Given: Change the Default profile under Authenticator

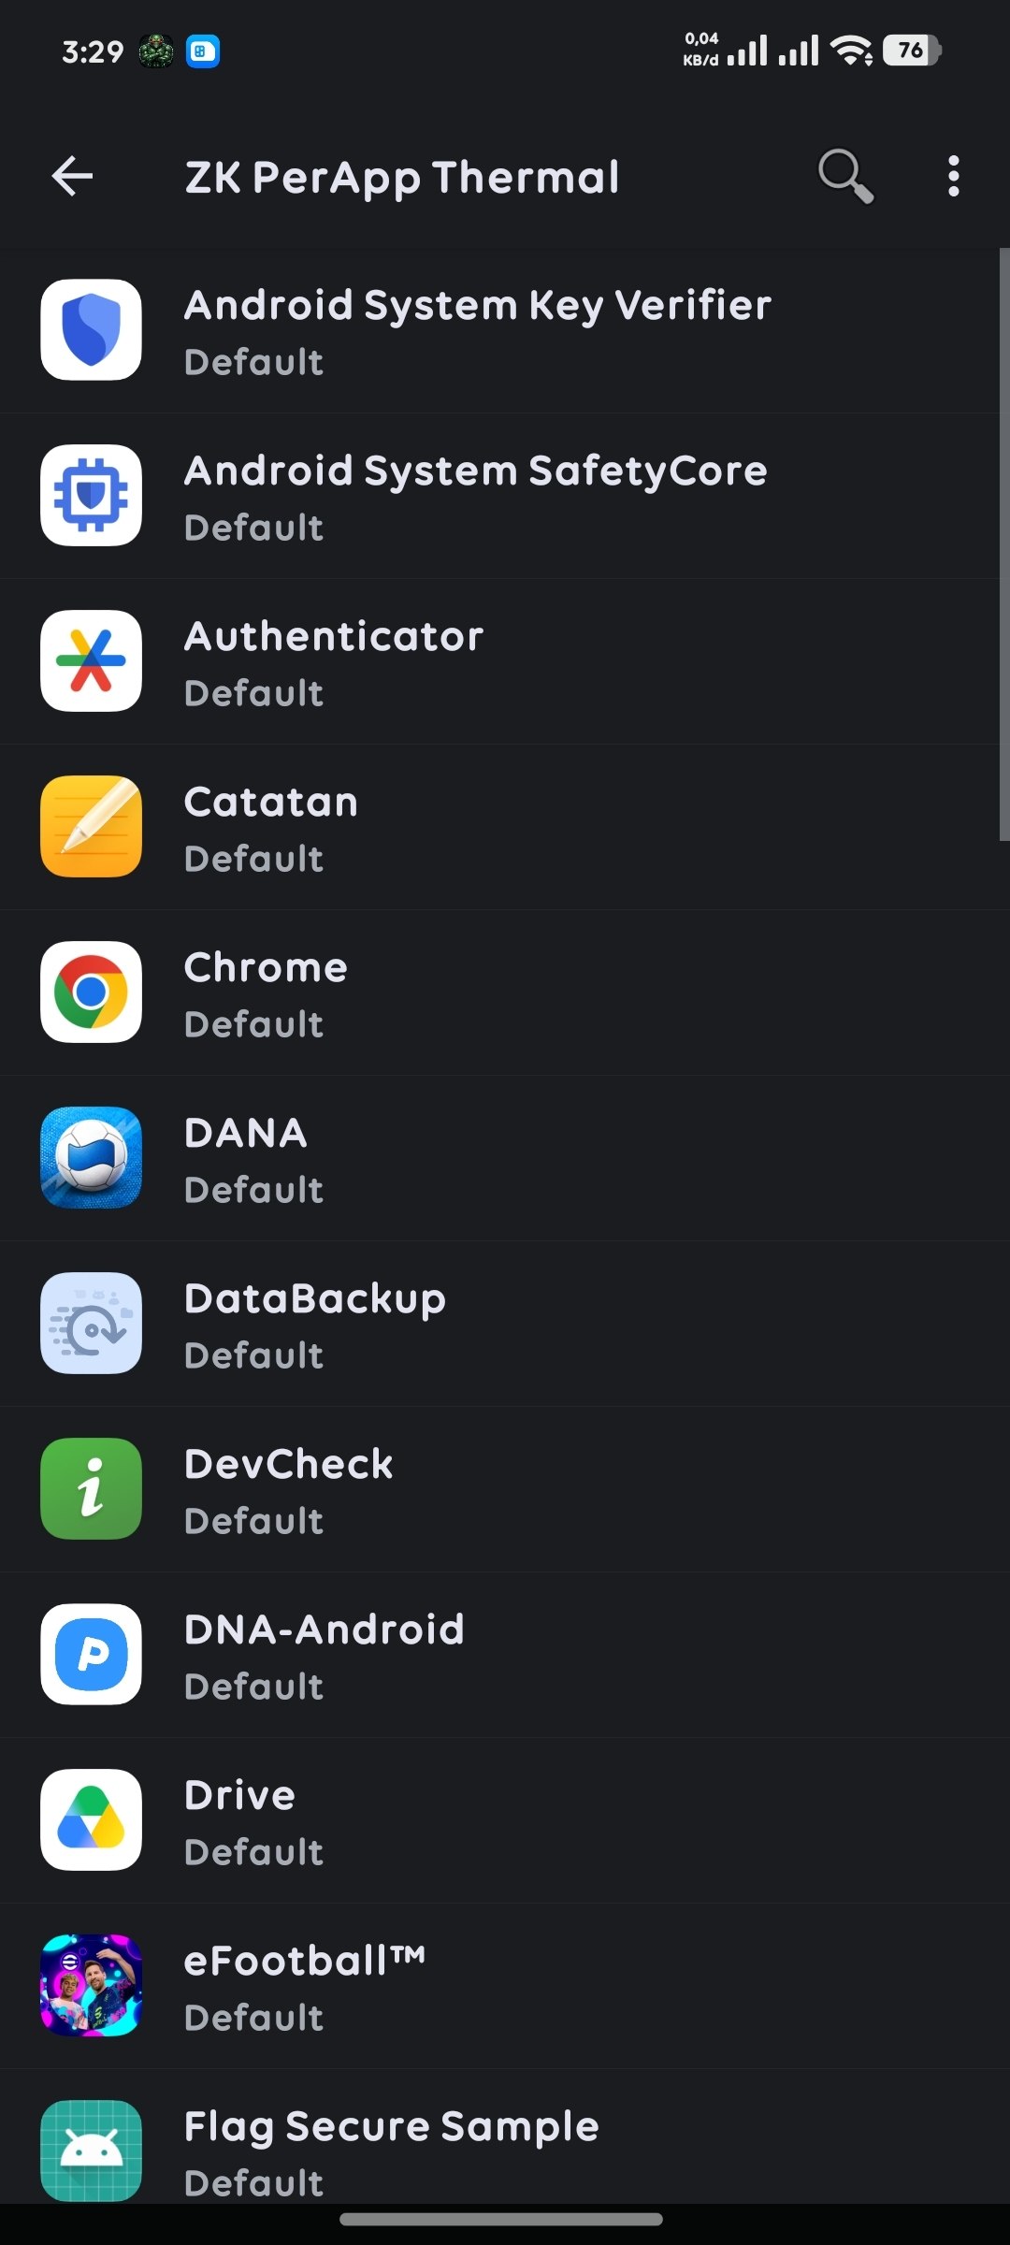Looking at the screenshot, I should point(253,693).
